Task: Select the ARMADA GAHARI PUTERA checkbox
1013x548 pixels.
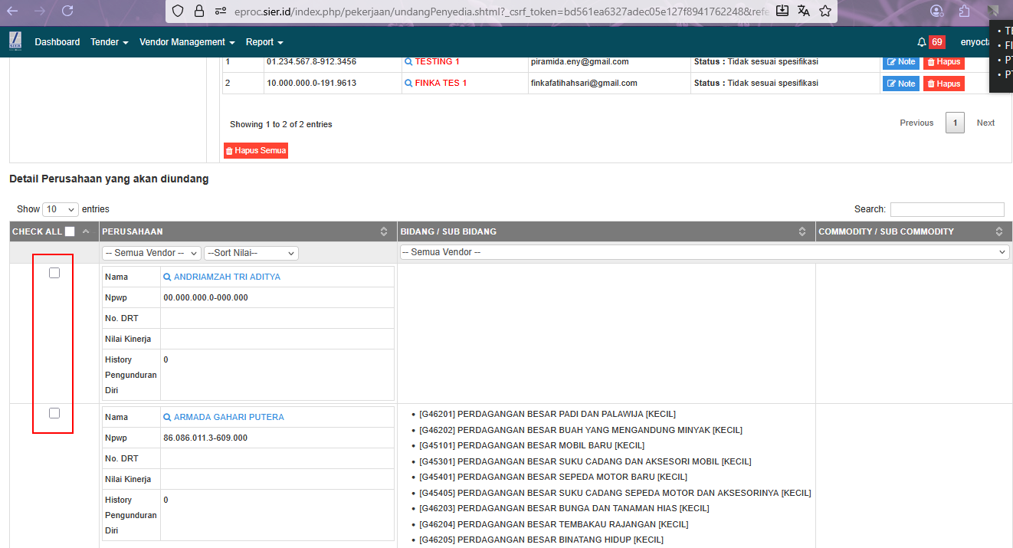Action: (54, 413)
